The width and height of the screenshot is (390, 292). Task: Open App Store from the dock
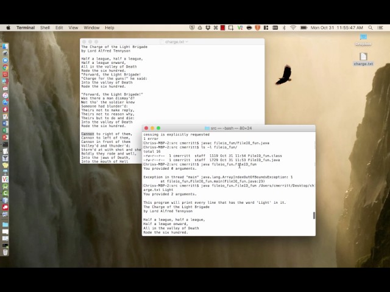pos(5,102)
